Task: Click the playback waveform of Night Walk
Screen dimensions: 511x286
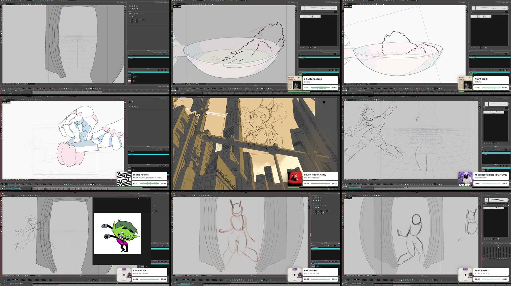Action: (x=491, y=88)
